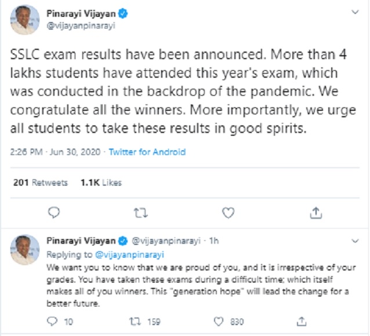Retweet the main SSLC results tweet
Screen dimensions: 370x336
point(141,213)
